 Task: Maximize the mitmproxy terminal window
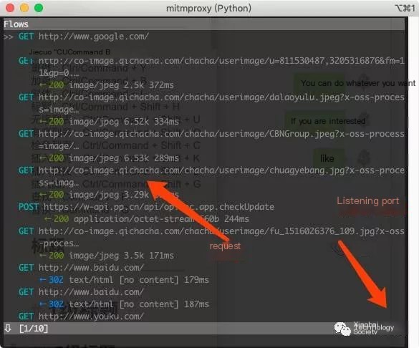pos(39,8)
